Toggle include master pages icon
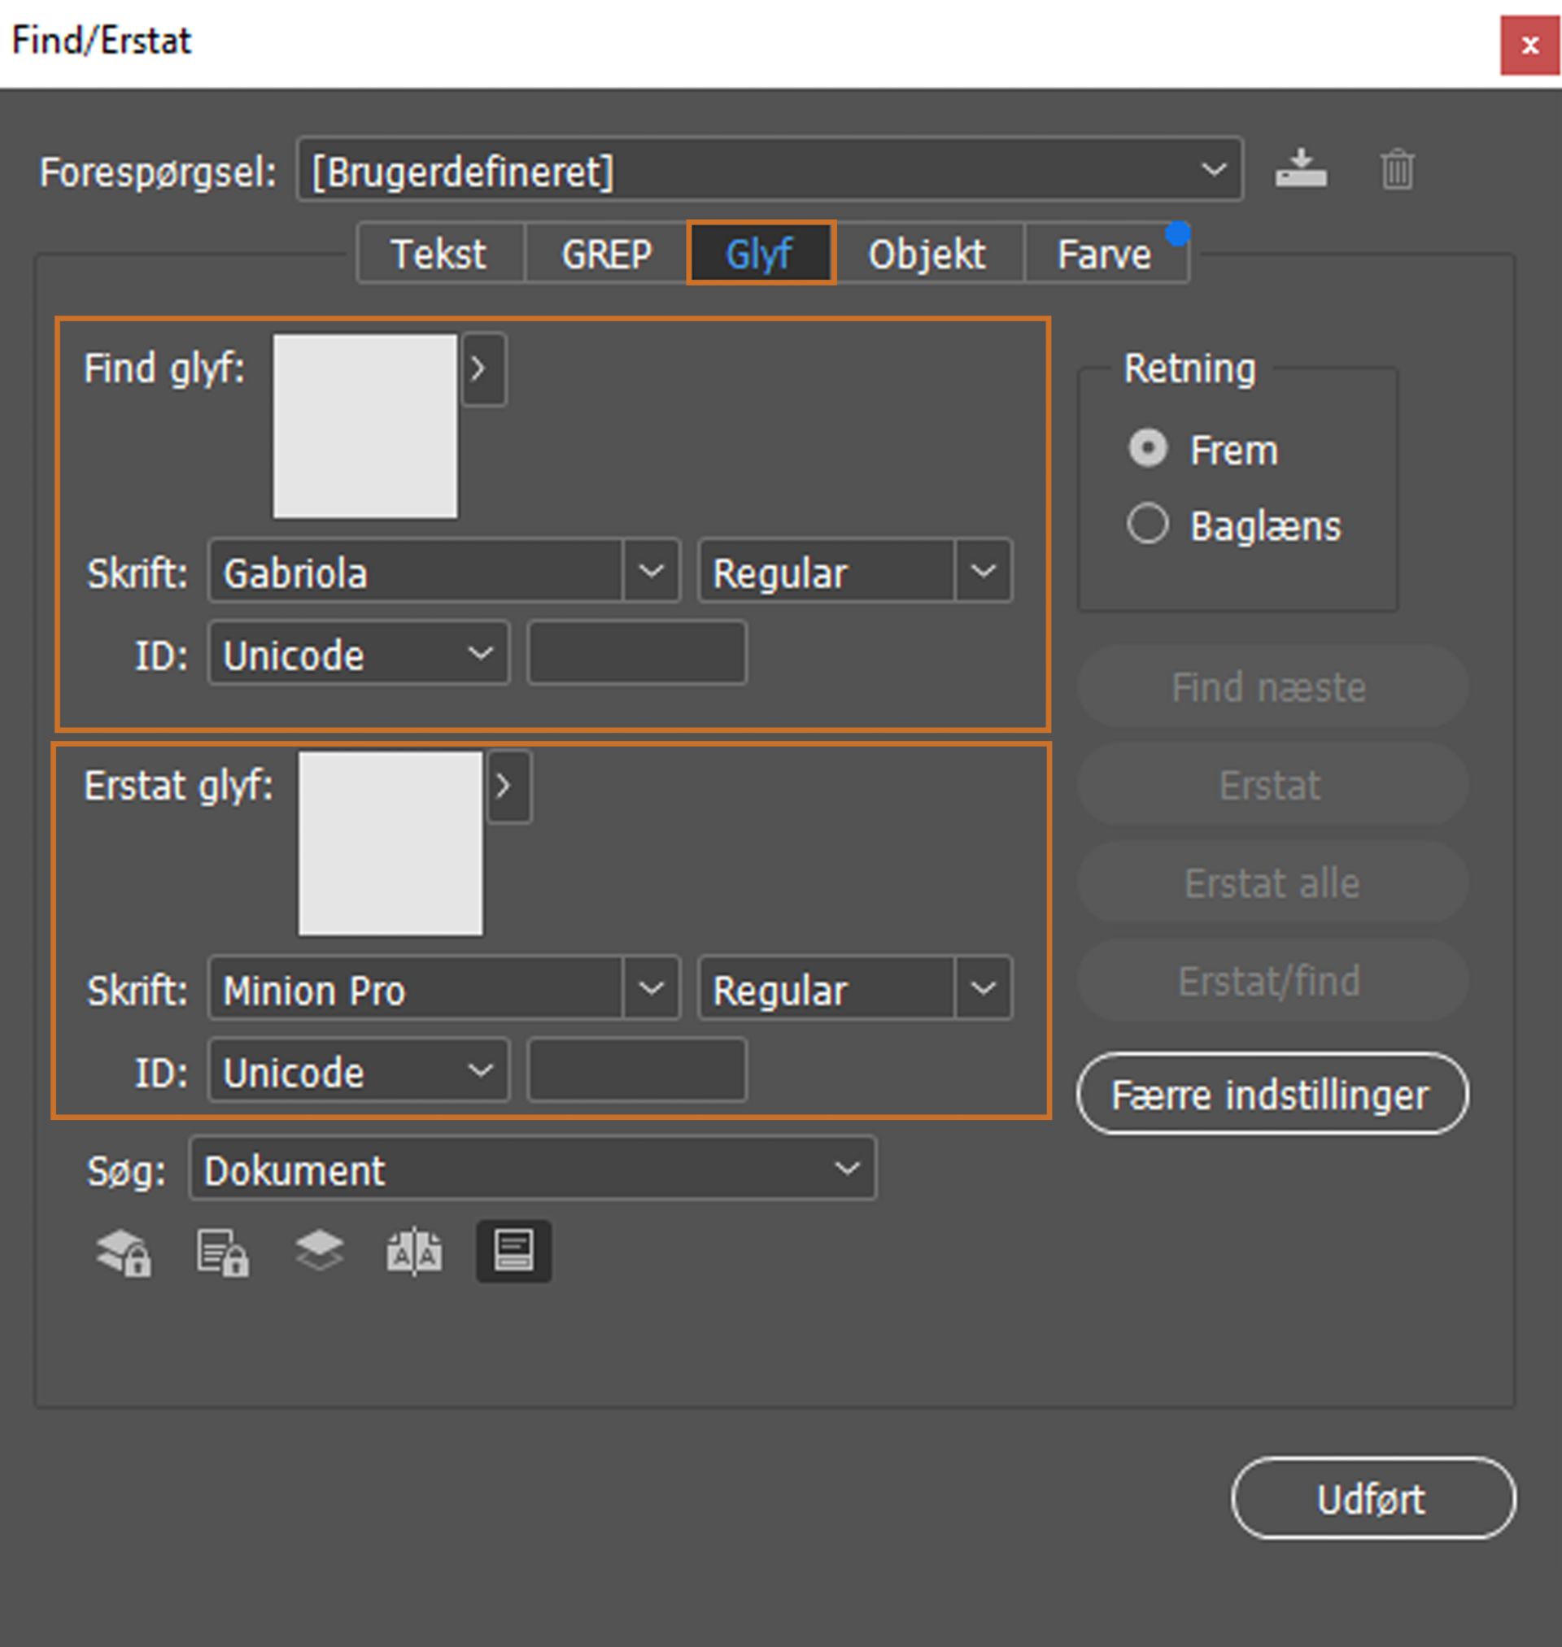This screenshot has width=1562, height=1647. [x=414, y=1252]
